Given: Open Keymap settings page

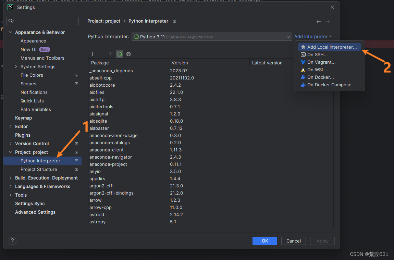Looking at the screenshot, I should click(23, 118).
